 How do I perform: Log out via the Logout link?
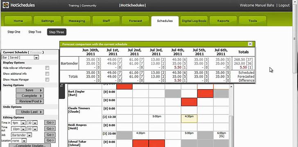click(284, 5)
